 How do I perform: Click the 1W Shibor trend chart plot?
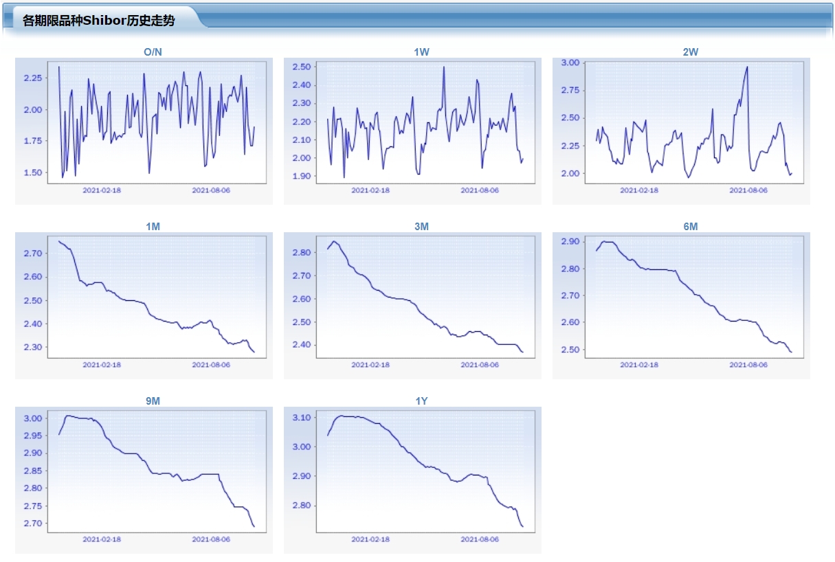(425, 122)
